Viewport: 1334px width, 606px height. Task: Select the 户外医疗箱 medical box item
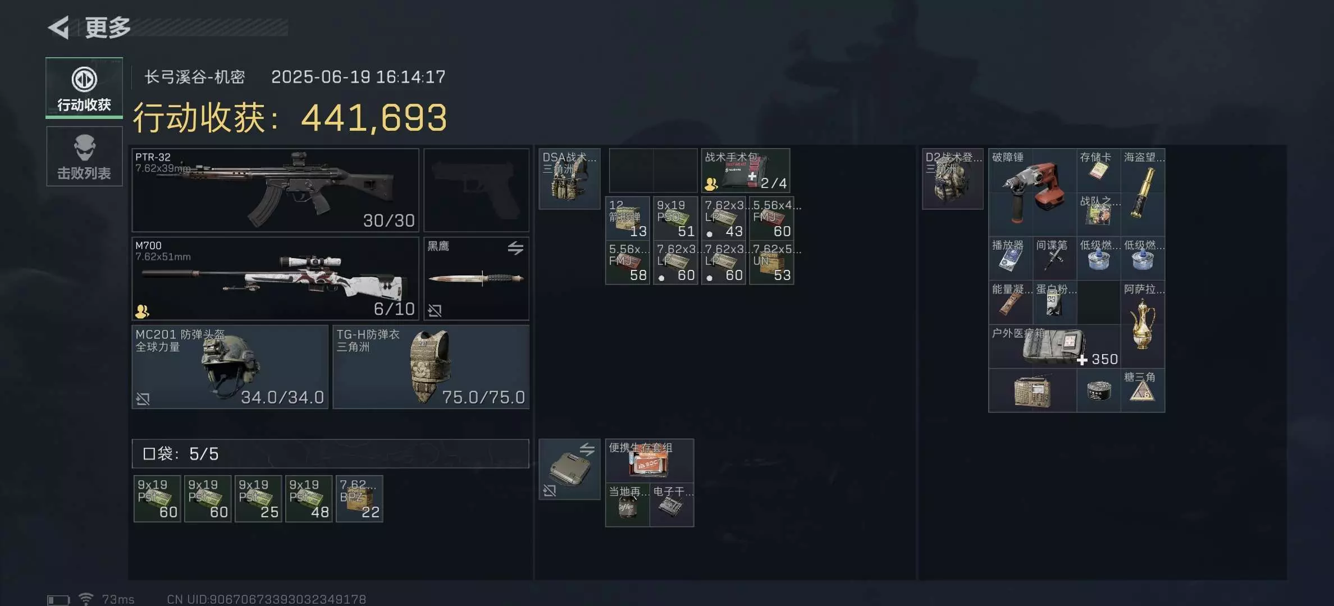(1054, 347)
